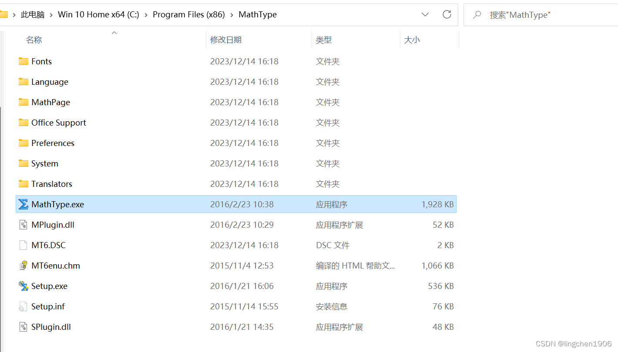Select the MT6enu.chm file name
The height and width of the screenshot is (352, 618).
[56, 266]
